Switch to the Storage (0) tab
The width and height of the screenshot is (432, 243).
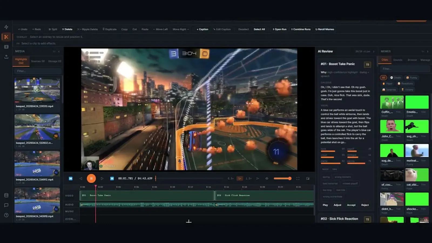point(55,61)
